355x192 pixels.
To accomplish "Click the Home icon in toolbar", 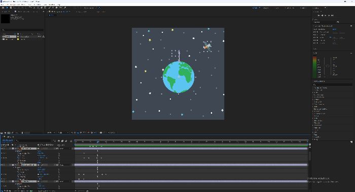I will pos(3,8).
